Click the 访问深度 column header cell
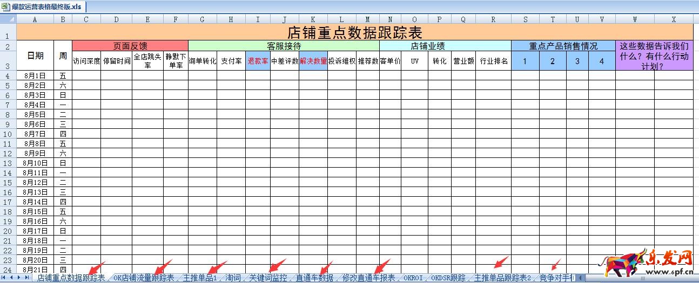 (x=86, y=61)
